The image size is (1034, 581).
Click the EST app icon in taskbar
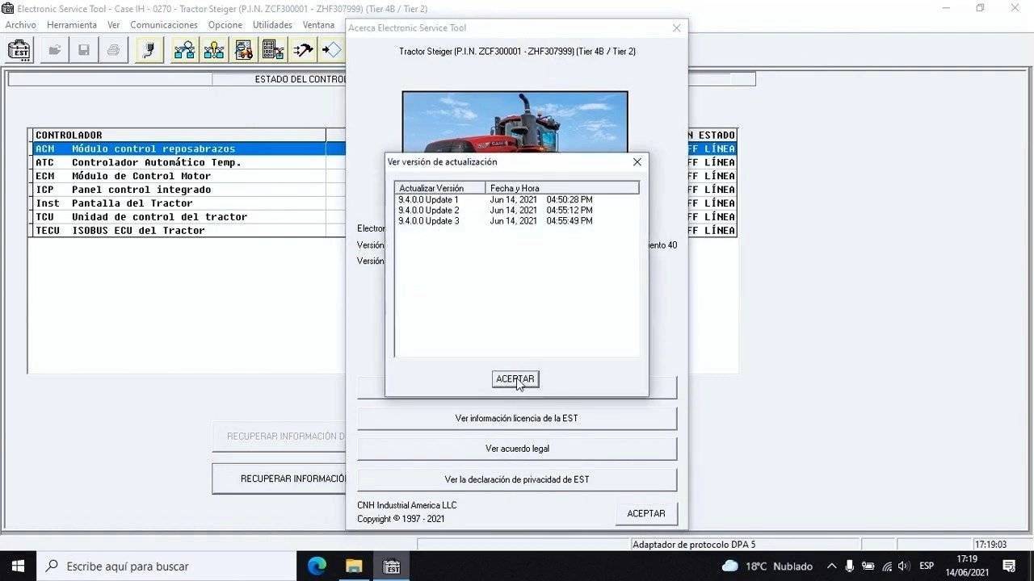(392, 566)
